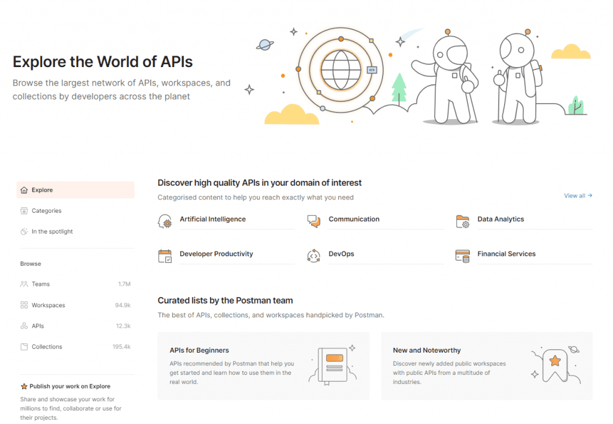Click the Workspaces count 94.9k
This screenshot has height=424, width=613.
pos(123,305)
